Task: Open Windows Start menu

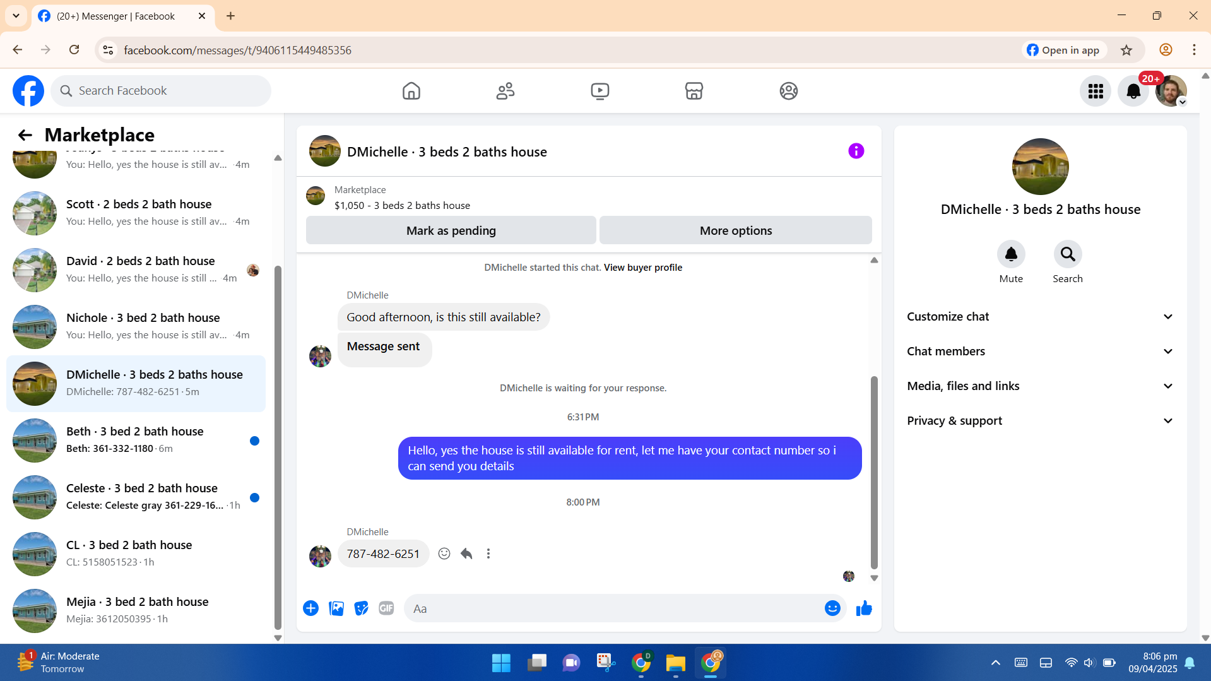Action: (x=501, y=663)
